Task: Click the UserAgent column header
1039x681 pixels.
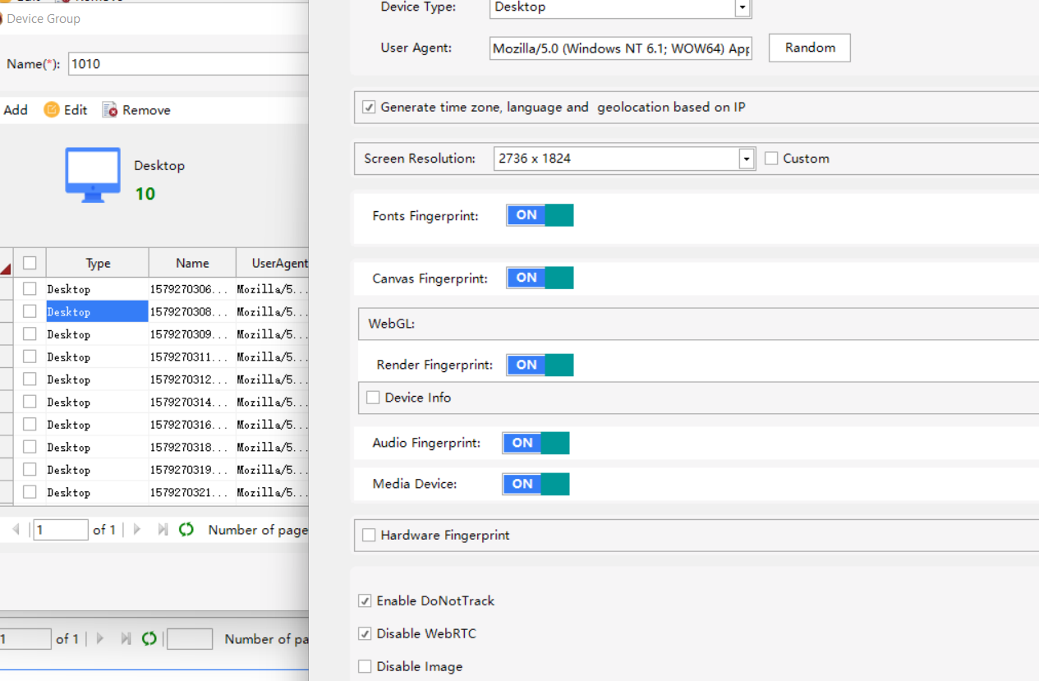Action: (273, 263)
